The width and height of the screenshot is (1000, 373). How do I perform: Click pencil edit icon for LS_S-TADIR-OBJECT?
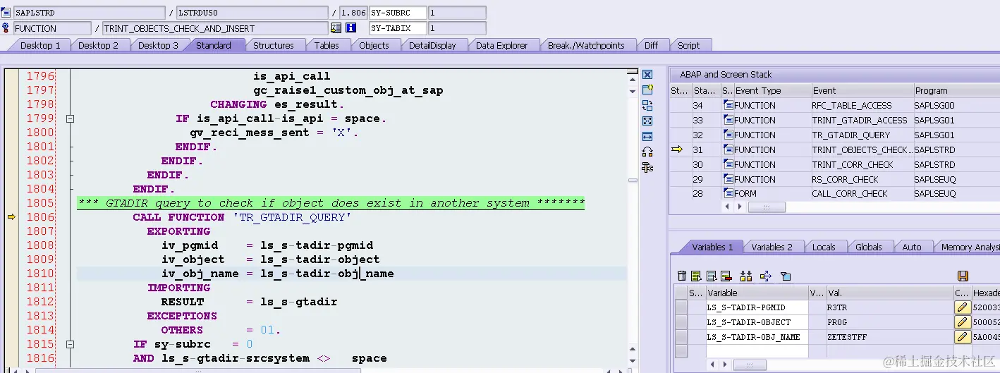tap(963, 322)
